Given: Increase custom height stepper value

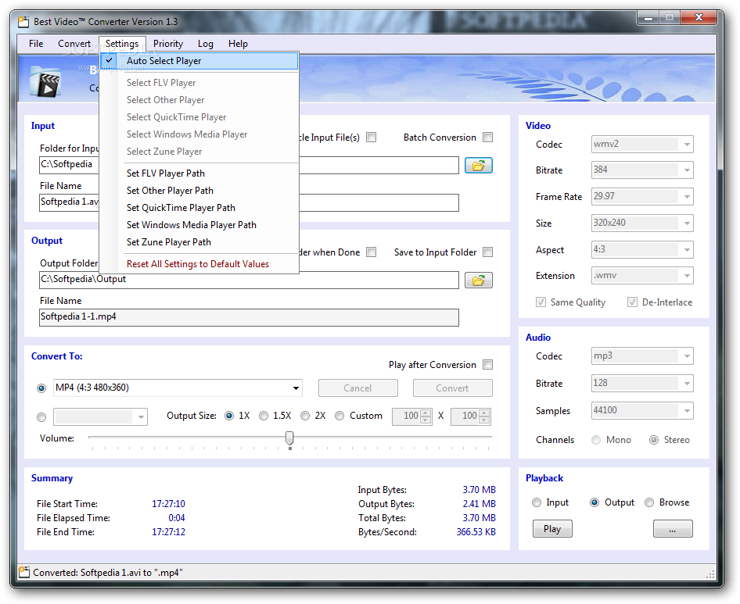Looking at the screenshot, I should [x=484, y=413].
